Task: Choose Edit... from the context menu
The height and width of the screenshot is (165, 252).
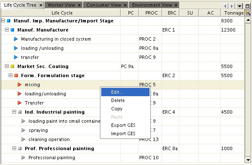Action: (125, 92)
